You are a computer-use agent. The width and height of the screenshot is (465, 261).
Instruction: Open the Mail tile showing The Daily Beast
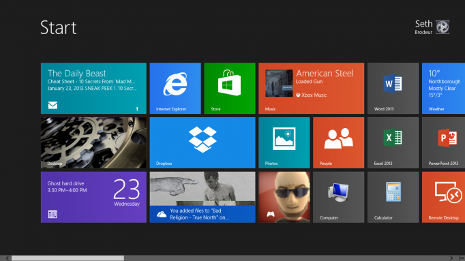click(x=93, y=88)
